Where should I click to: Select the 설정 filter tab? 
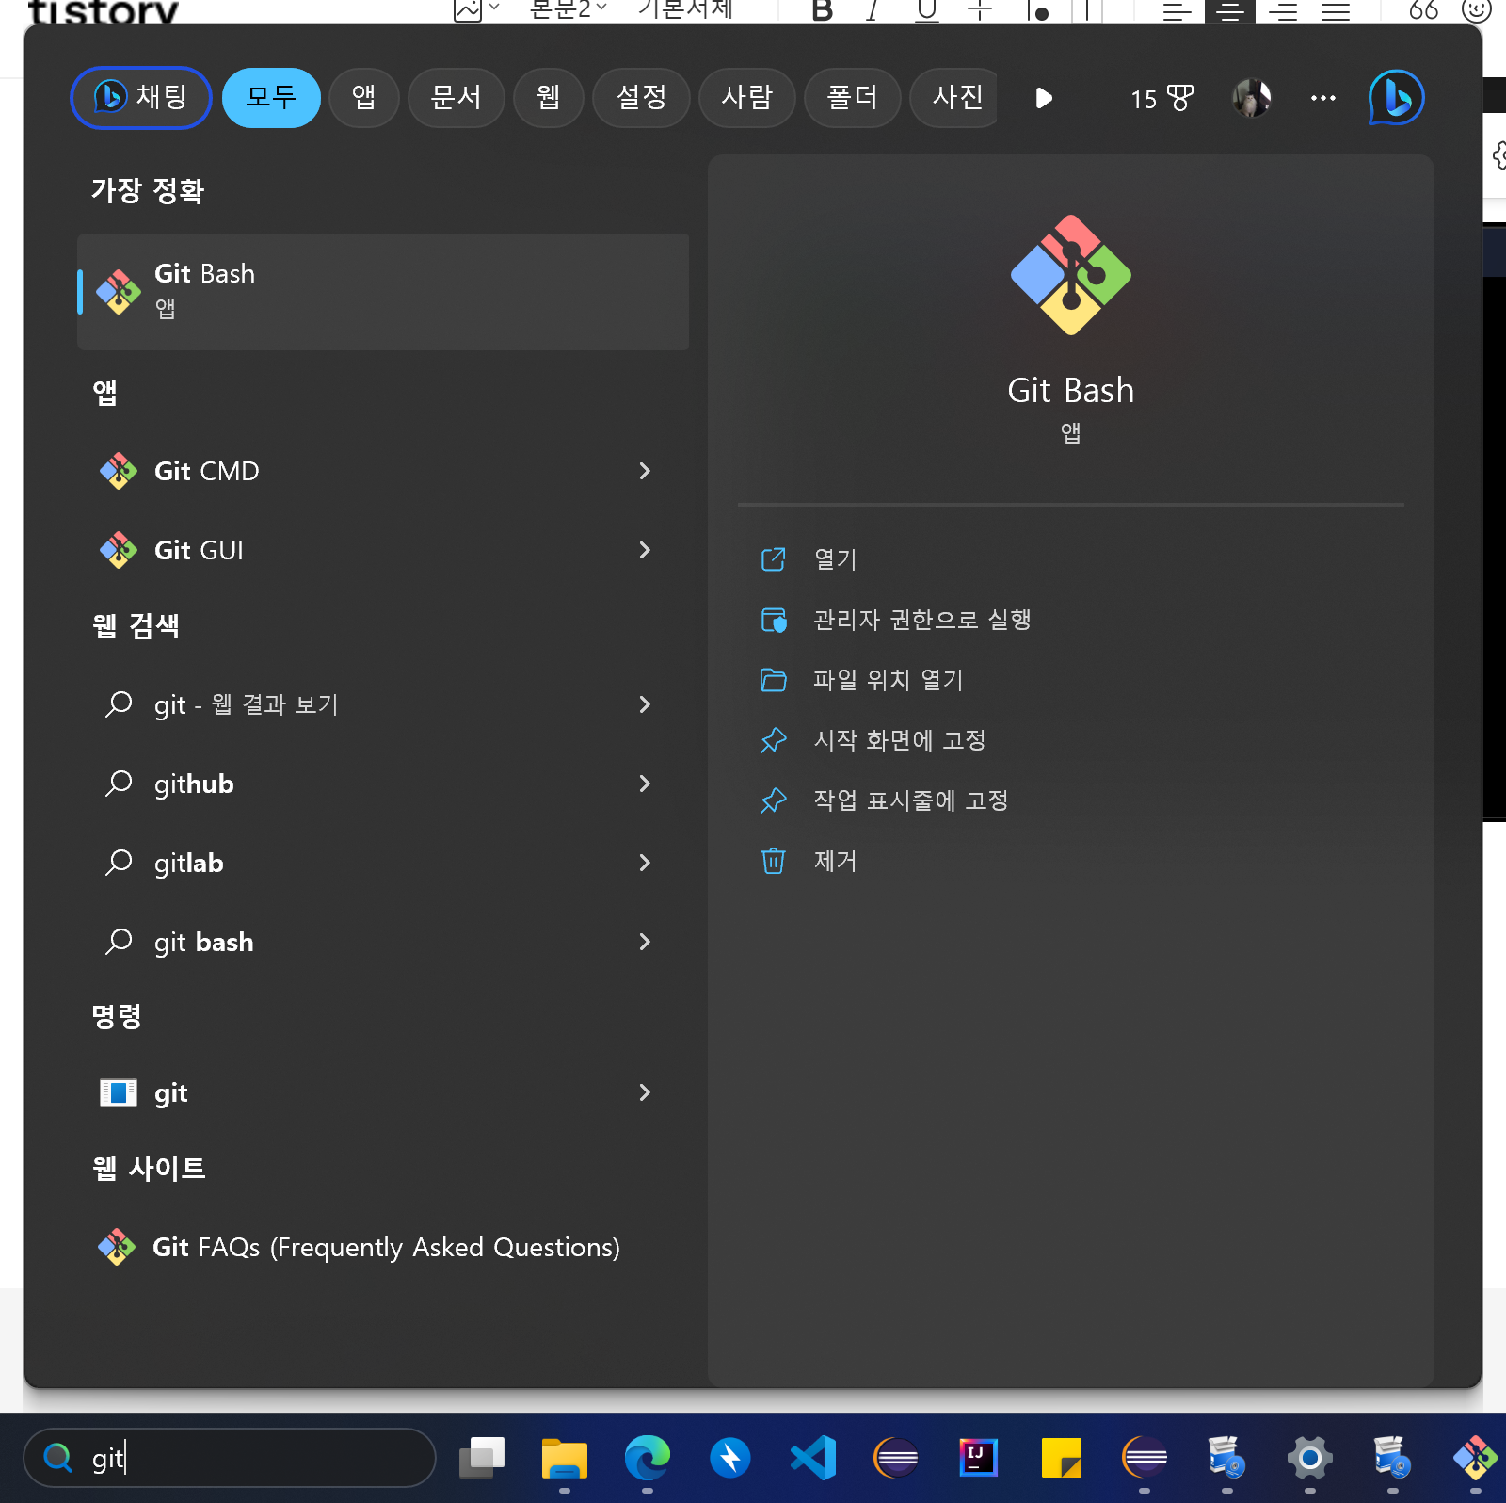pos(641,98)
